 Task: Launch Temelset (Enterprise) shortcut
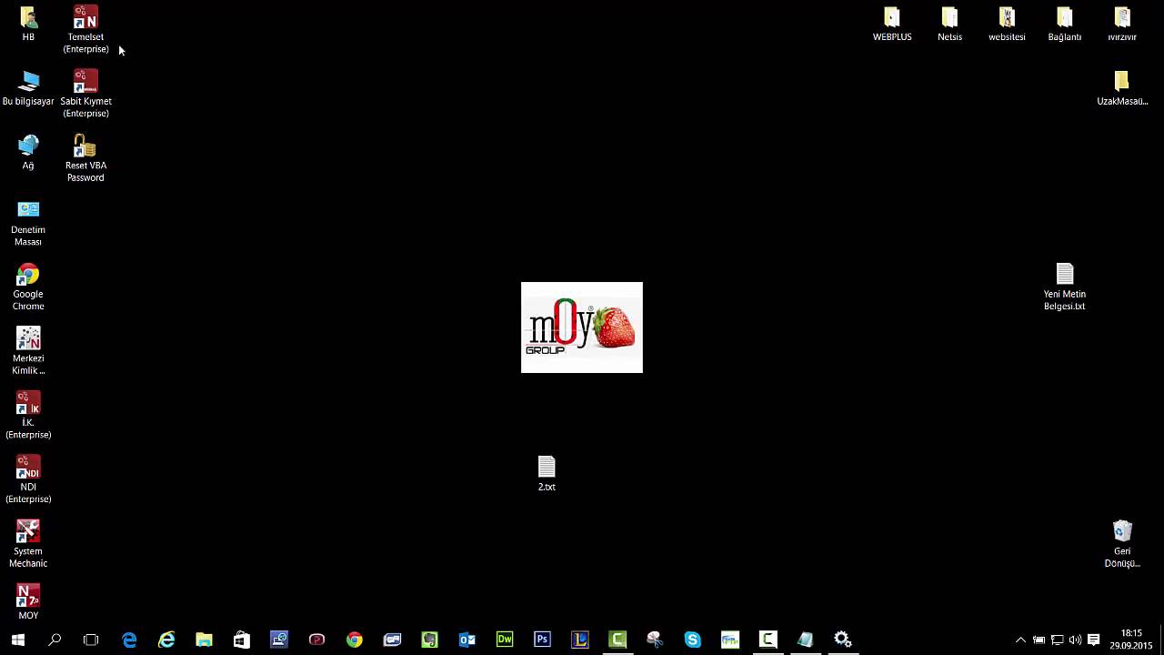click(x=85, y=29)
